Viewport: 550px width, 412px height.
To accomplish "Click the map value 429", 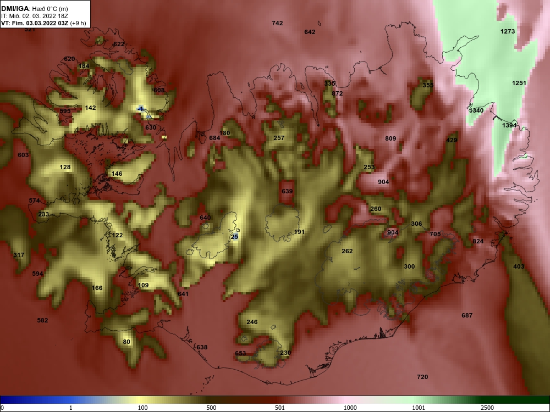I will 452,140.
